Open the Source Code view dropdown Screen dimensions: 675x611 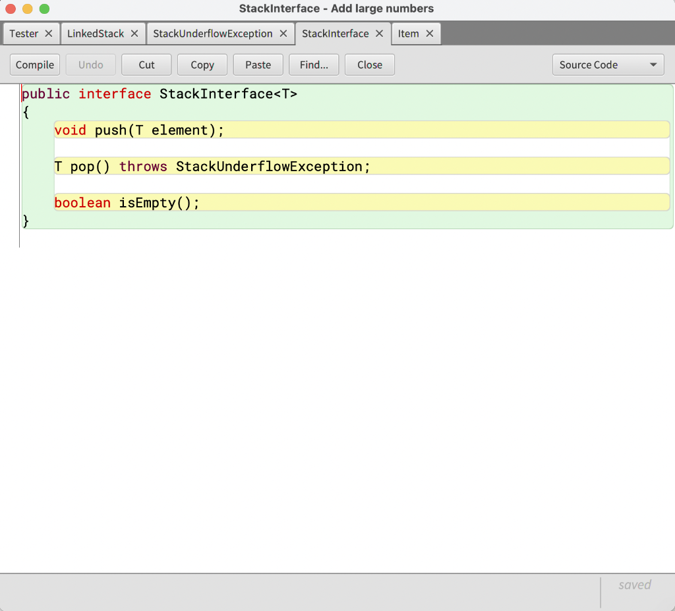pos(607,65)
